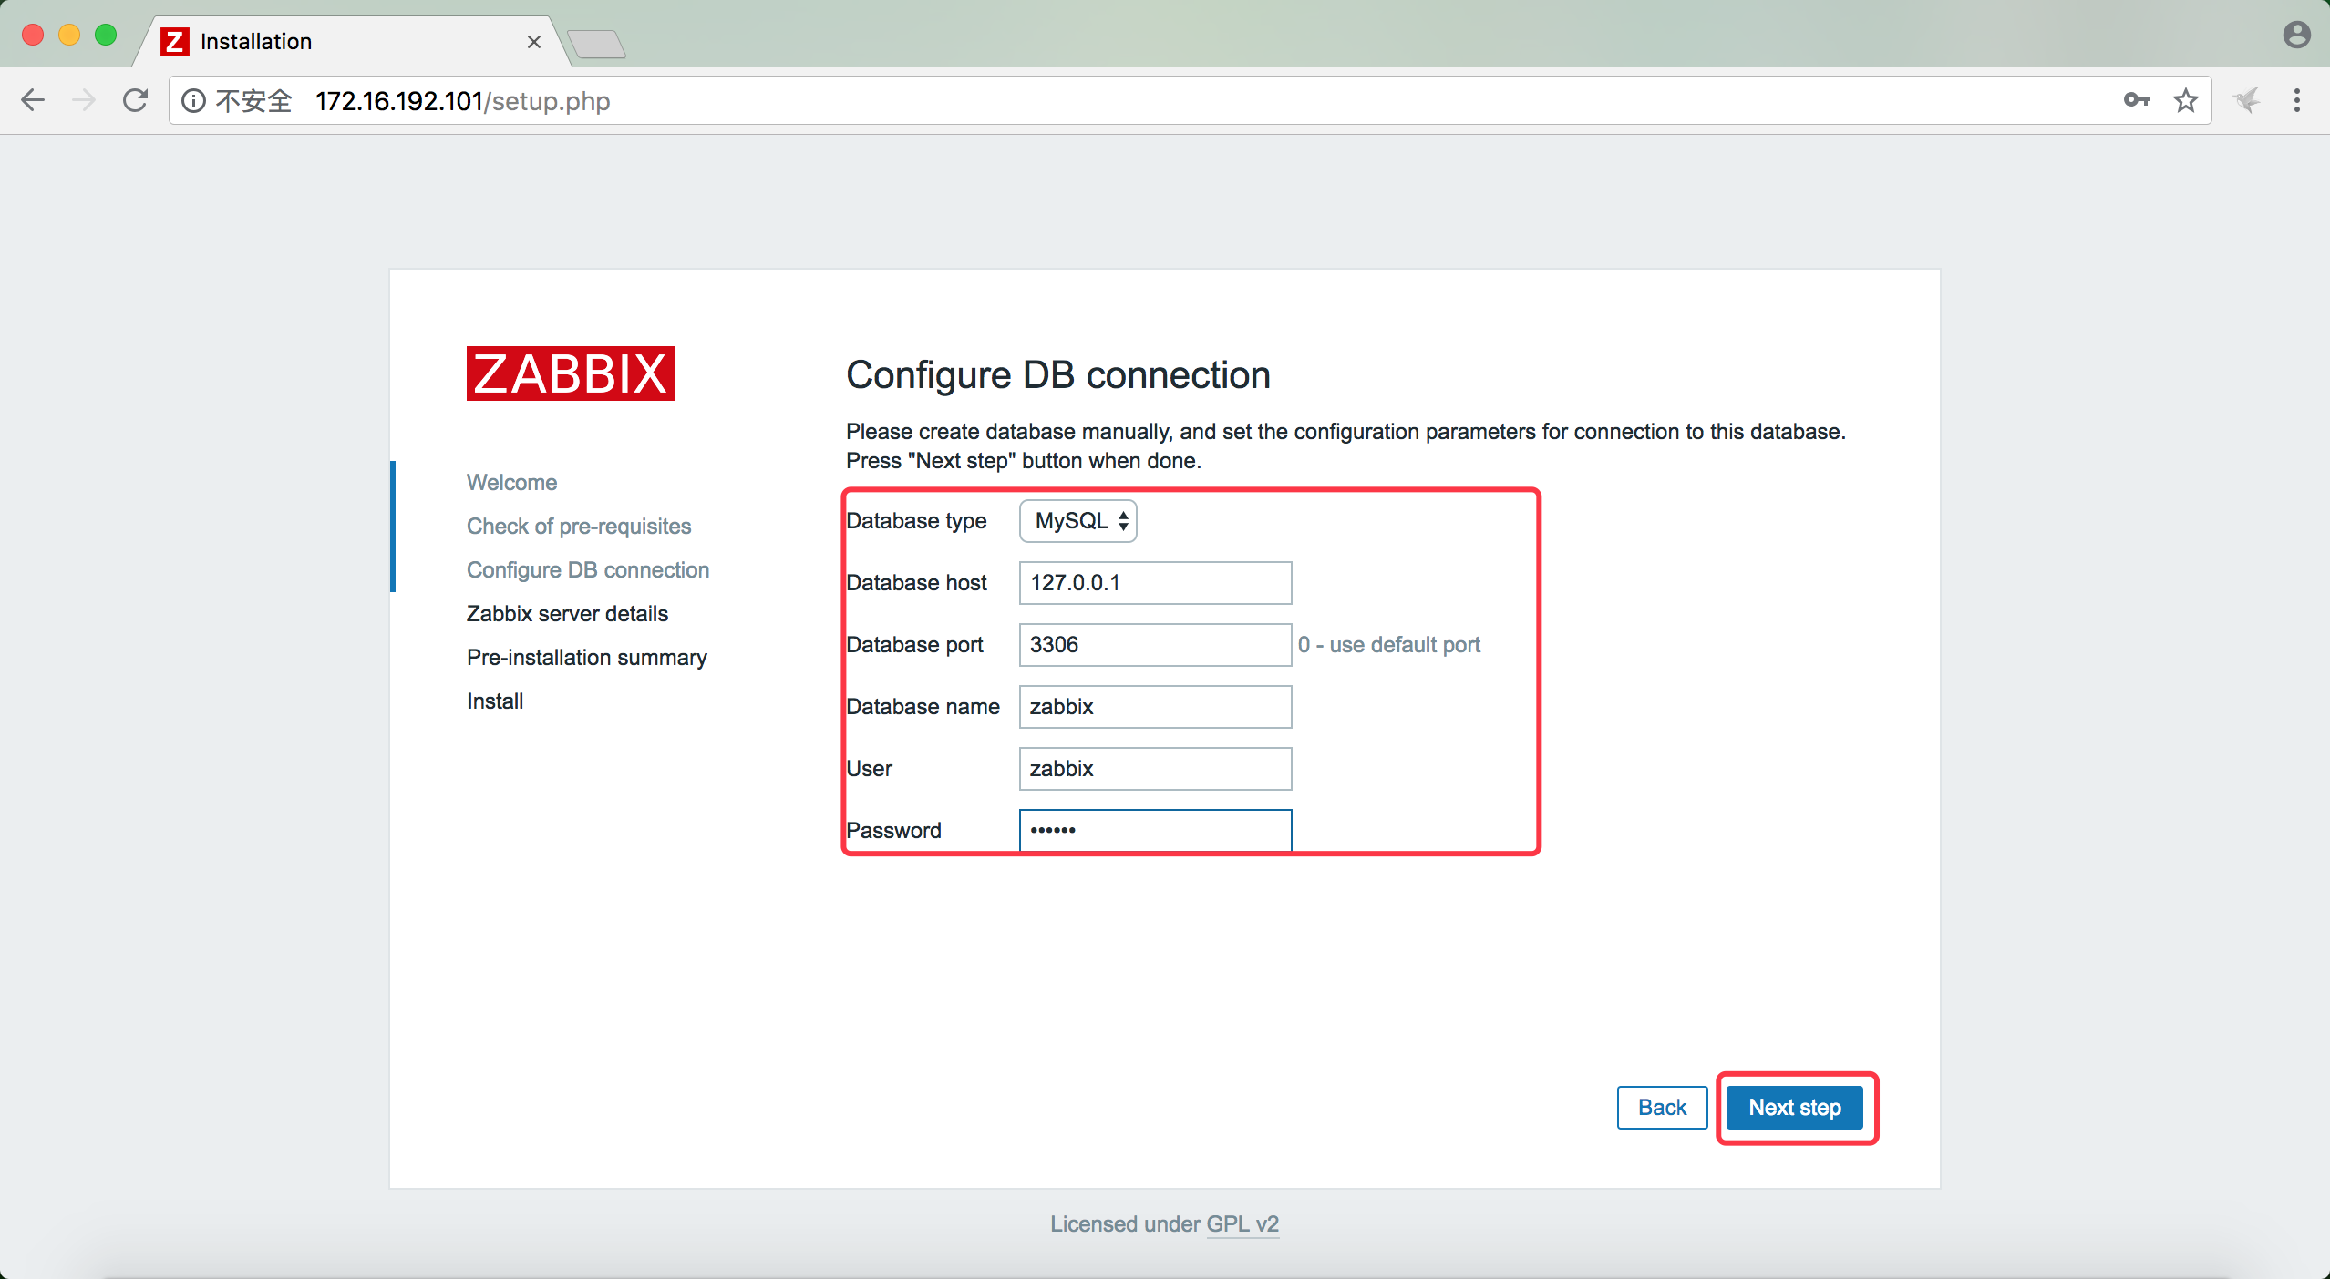The width and height of the screenshot is (2330, 1279).
Task: Bookmark this page with star icon
Action: pos(2186,100)
